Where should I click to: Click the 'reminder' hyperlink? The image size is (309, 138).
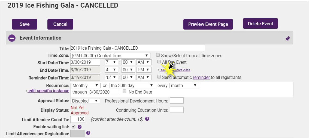pos(201,77)
